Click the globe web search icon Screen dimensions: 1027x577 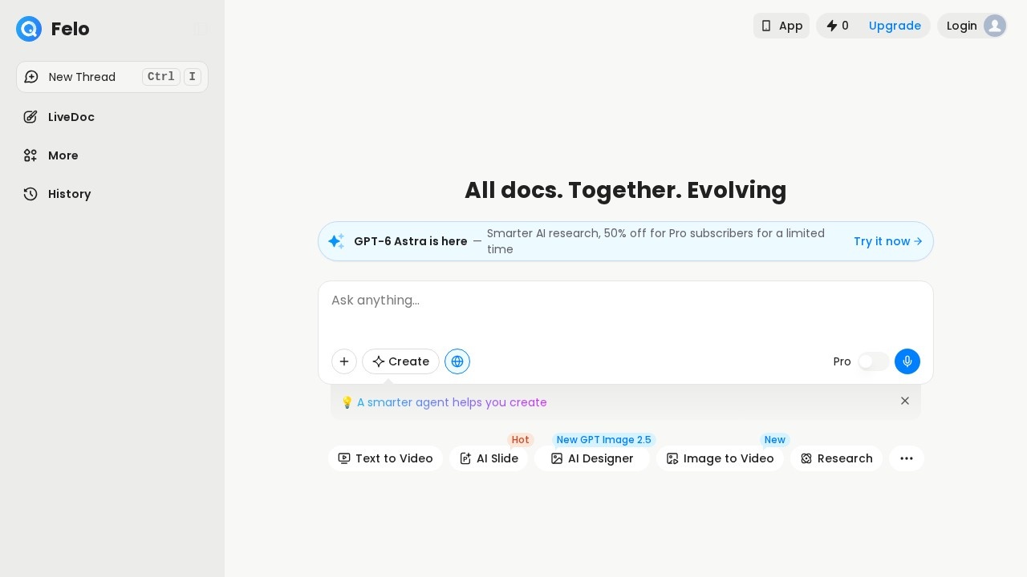(x=457, y=361)
